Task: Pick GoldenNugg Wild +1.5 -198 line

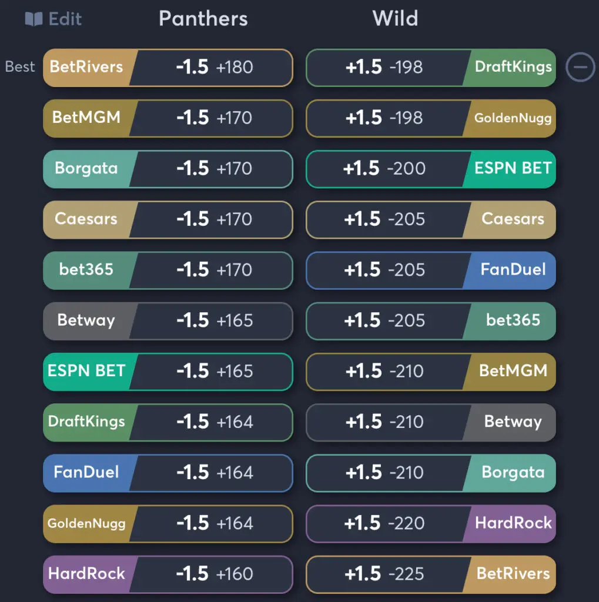Action: click(431, 118)
